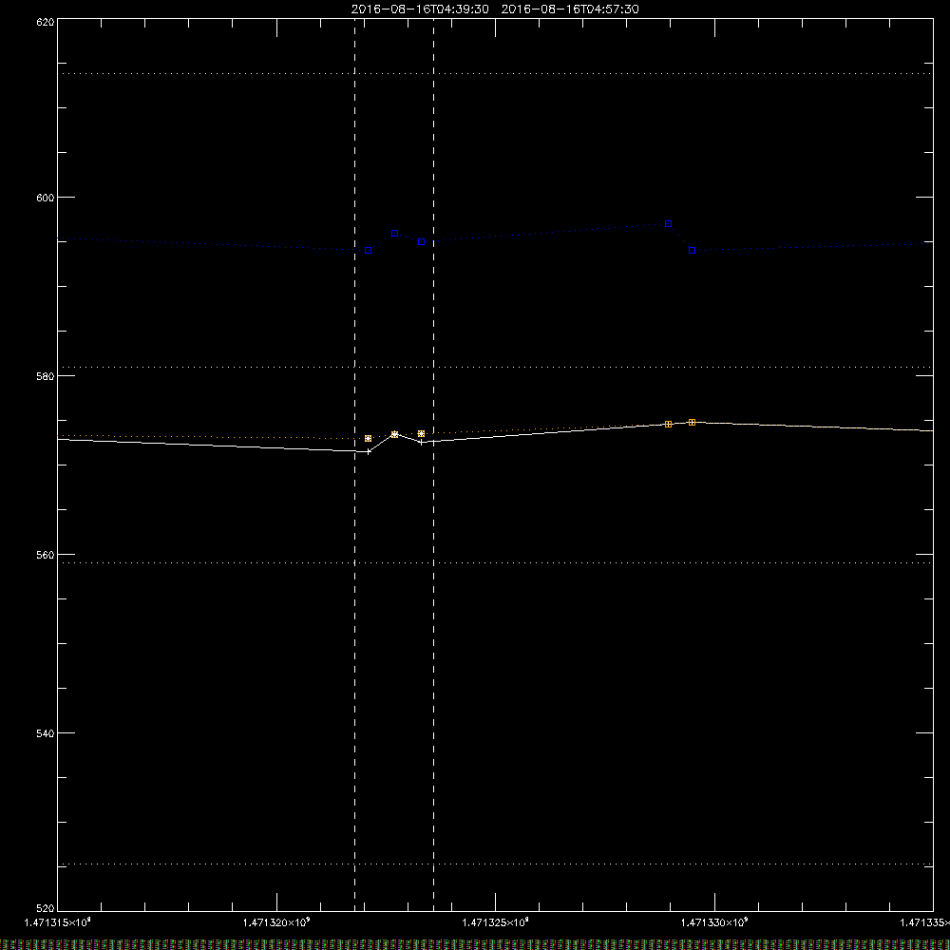
Task: Pick the first blue square after left dashed line
Action: pos(369,251)
